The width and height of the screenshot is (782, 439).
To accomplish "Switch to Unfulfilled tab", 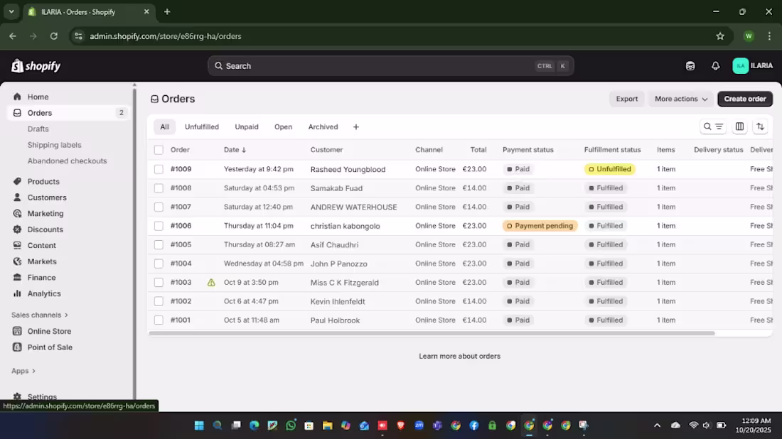I will [x=201, y=126].
